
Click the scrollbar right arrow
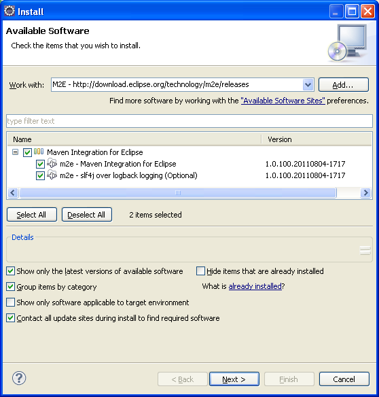[365, 193]
